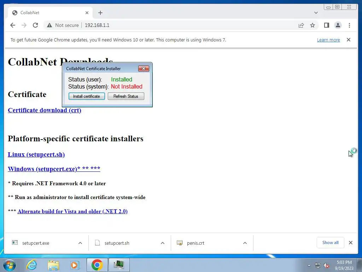Screen dimensions: 362x272
Task: Open the Alternate build for Vista link
Action: (x=72, y=211)
